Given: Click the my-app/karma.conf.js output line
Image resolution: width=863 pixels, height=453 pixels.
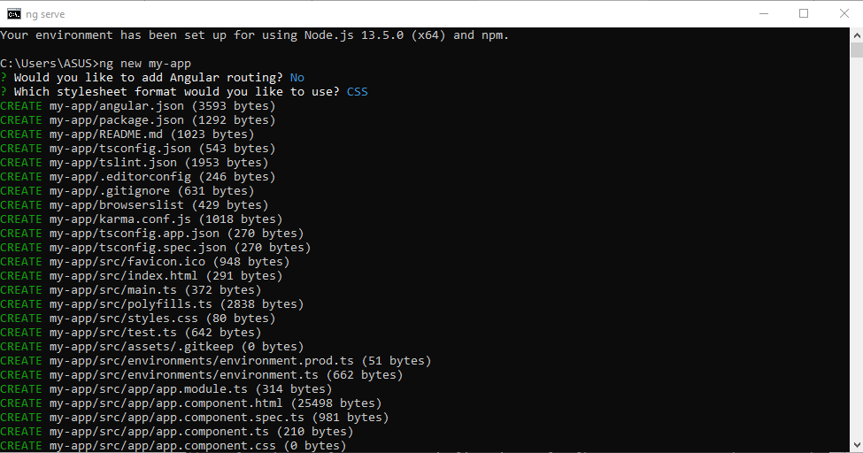Looking at the screenshot, I should point(142,219).
